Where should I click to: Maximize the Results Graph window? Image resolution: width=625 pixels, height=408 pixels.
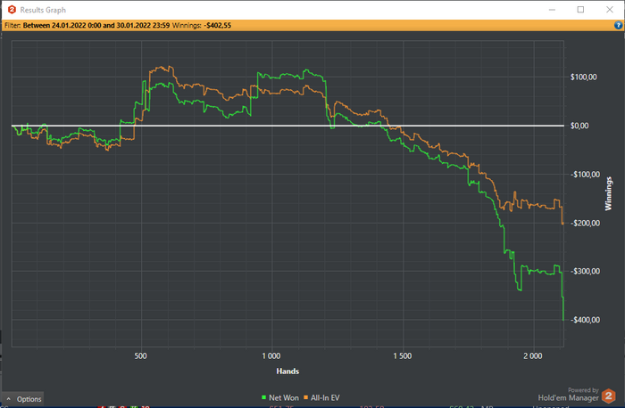(580, 10)
